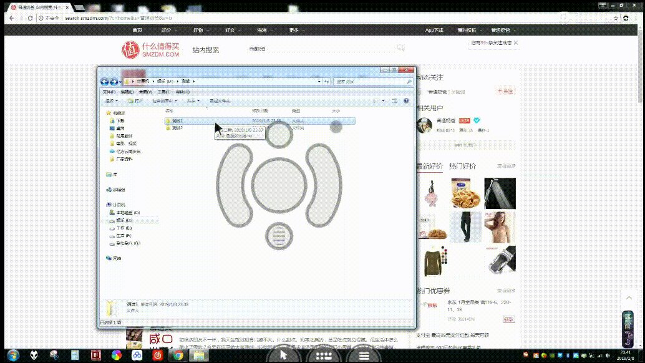Click the Windows Start orb
645x363 pixels.
click(x=12, y=356)
